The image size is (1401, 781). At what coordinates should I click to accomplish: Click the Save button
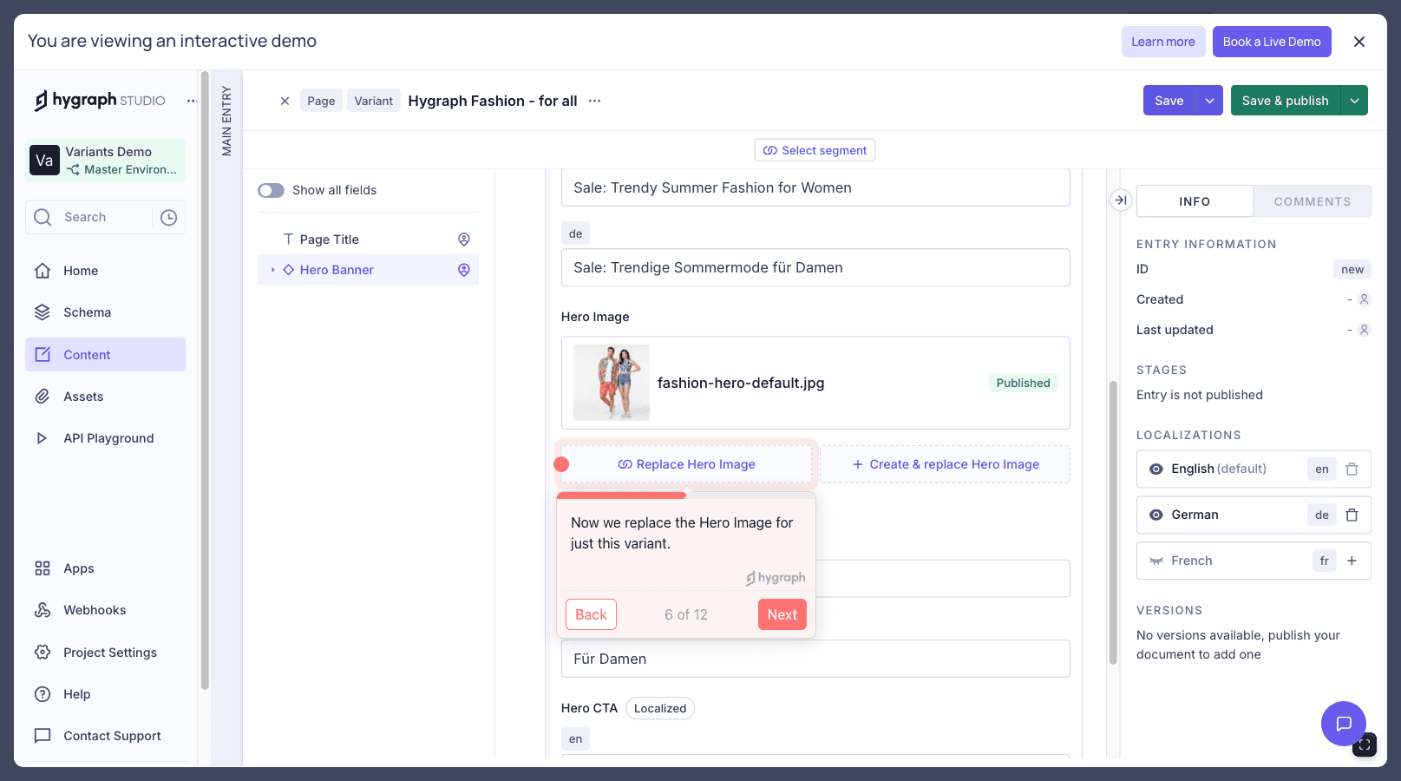coord(1169,101)
